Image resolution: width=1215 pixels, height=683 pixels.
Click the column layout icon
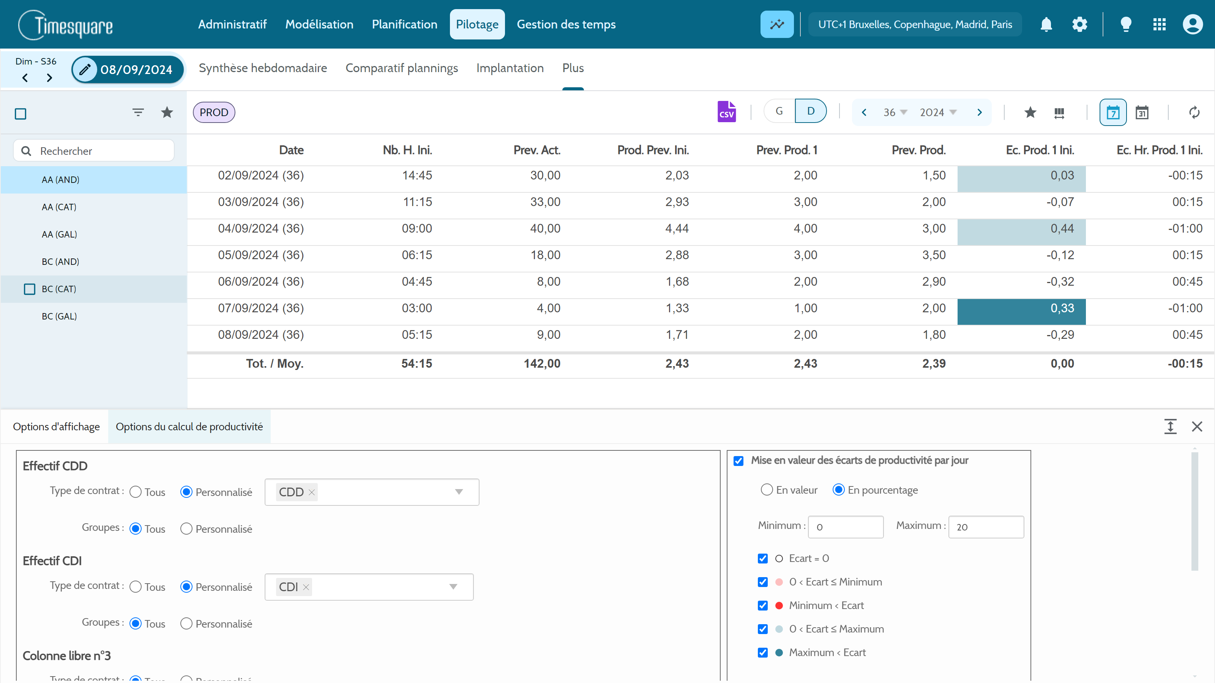point(1059,112)
